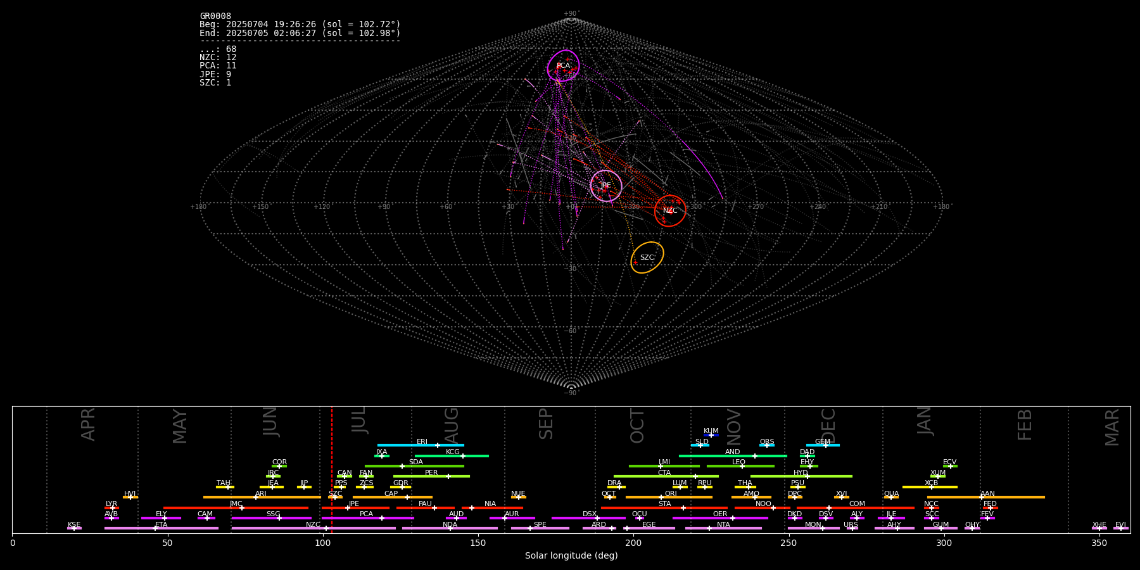Click the ORS shower label
The width and height of the screenshot is (1140, 570).
766,442
